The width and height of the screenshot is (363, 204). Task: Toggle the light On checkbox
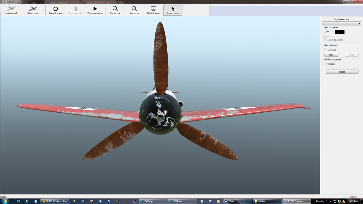pos(326,36)
